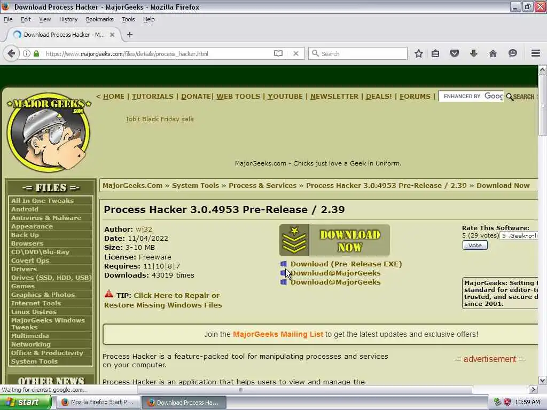
Task: Click Process & Services breadcrumb link
Action: [262, 185]
